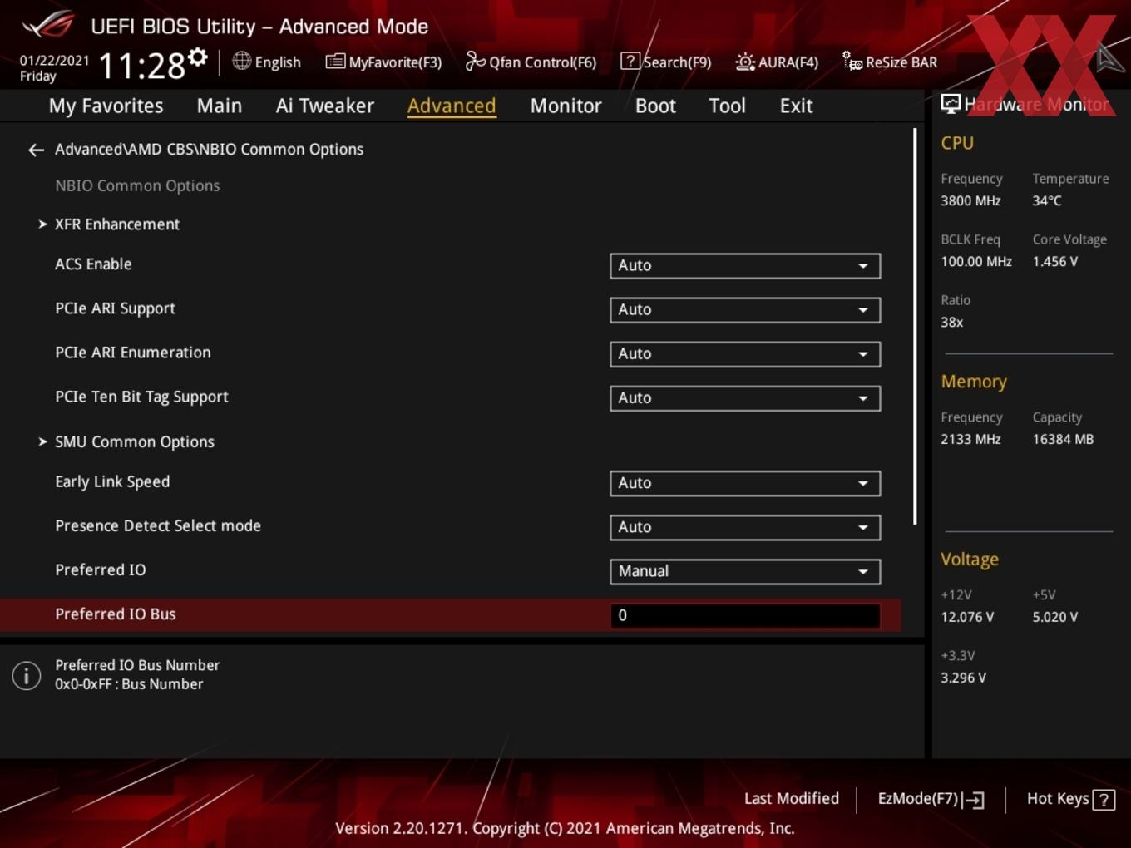Open PCIe ARI Enumeration dropdown

click(745, 353)
